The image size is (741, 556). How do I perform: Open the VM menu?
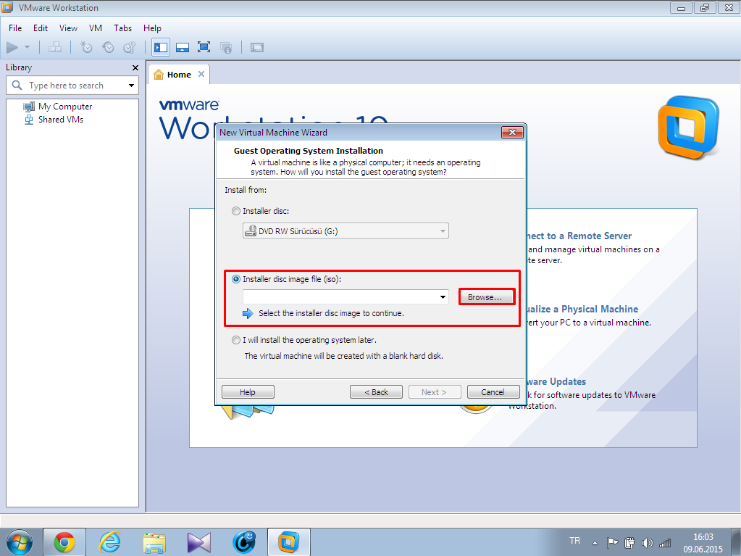96,28
